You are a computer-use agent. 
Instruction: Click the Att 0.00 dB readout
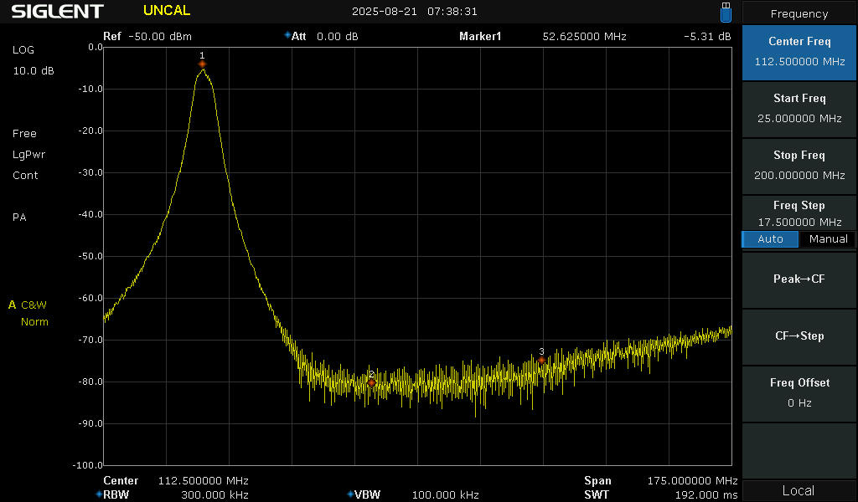pyautogui.click(x=321, y=37)
